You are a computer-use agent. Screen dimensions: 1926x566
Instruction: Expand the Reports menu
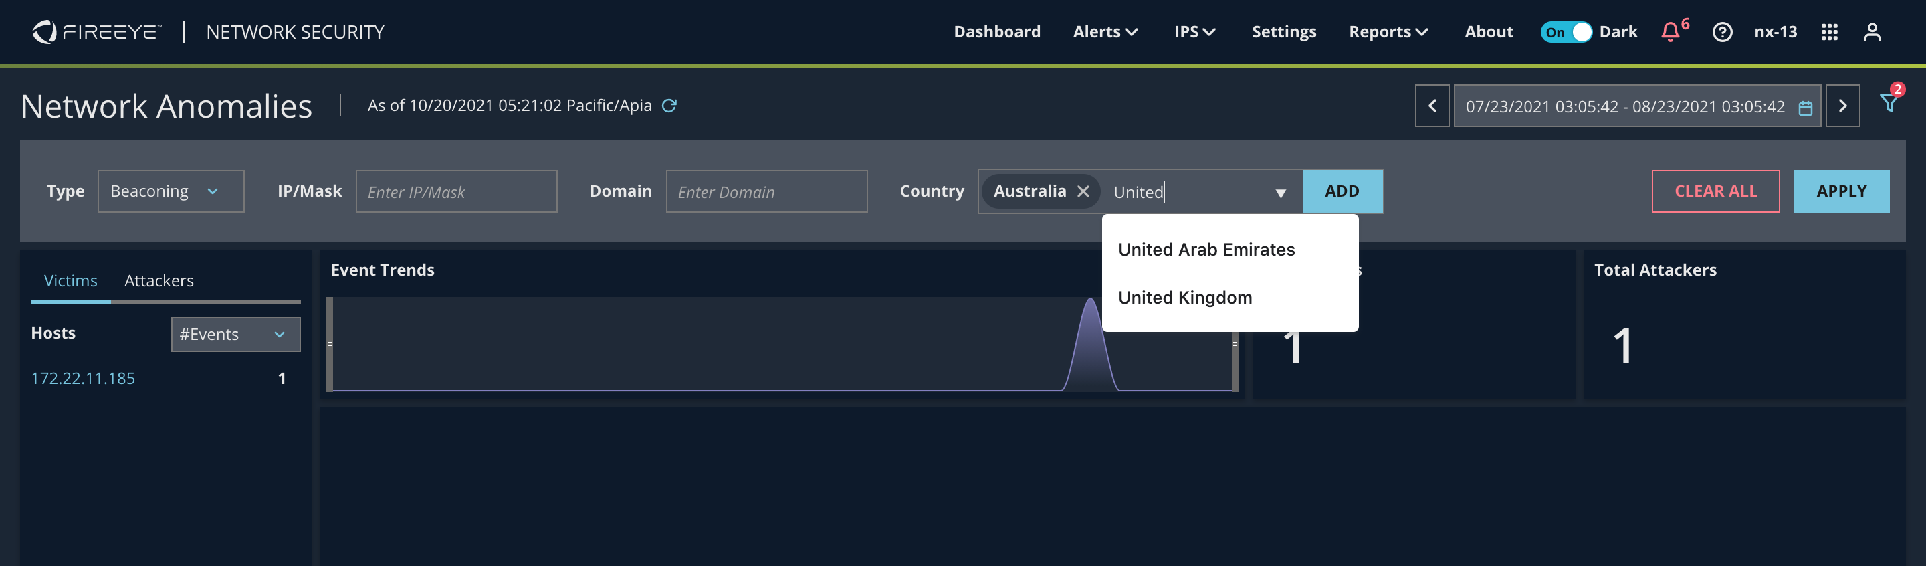click(1388, 32)
